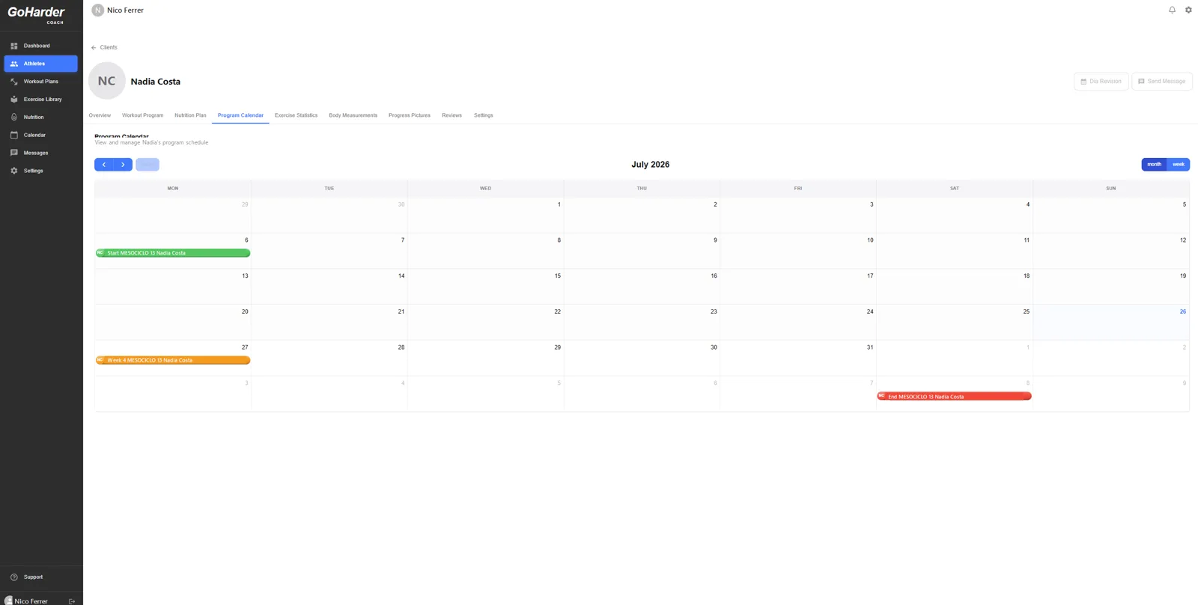The image size is (1198, 605).
Task: Click the Clients breadcrumb link
Action: (109, 47)
